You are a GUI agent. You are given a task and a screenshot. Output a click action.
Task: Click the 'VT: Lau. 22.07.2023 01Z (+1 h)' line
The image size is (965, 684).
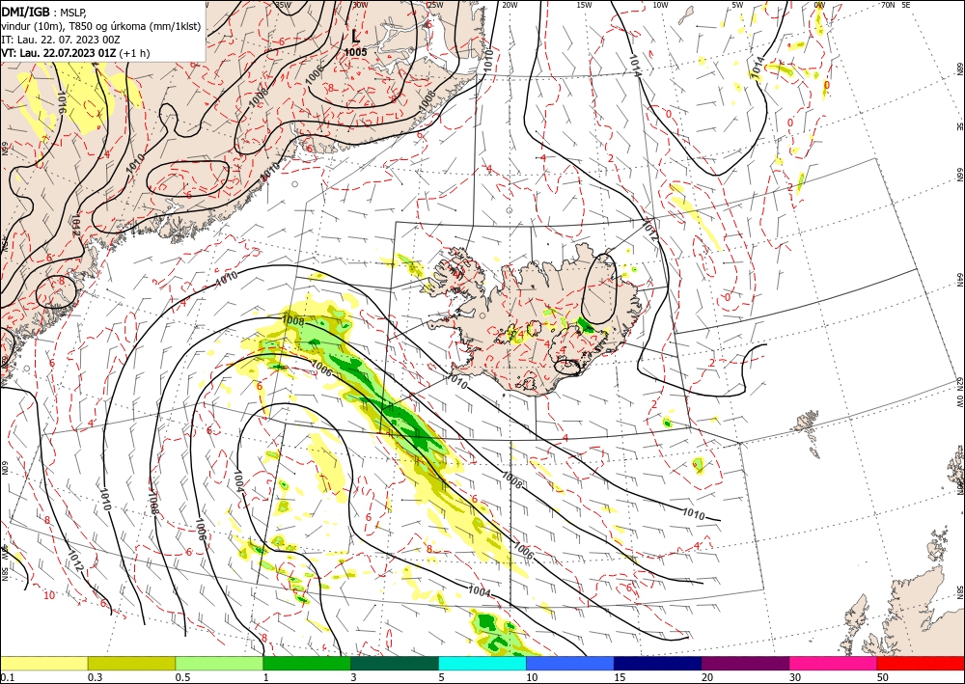[x=75, y=53]
